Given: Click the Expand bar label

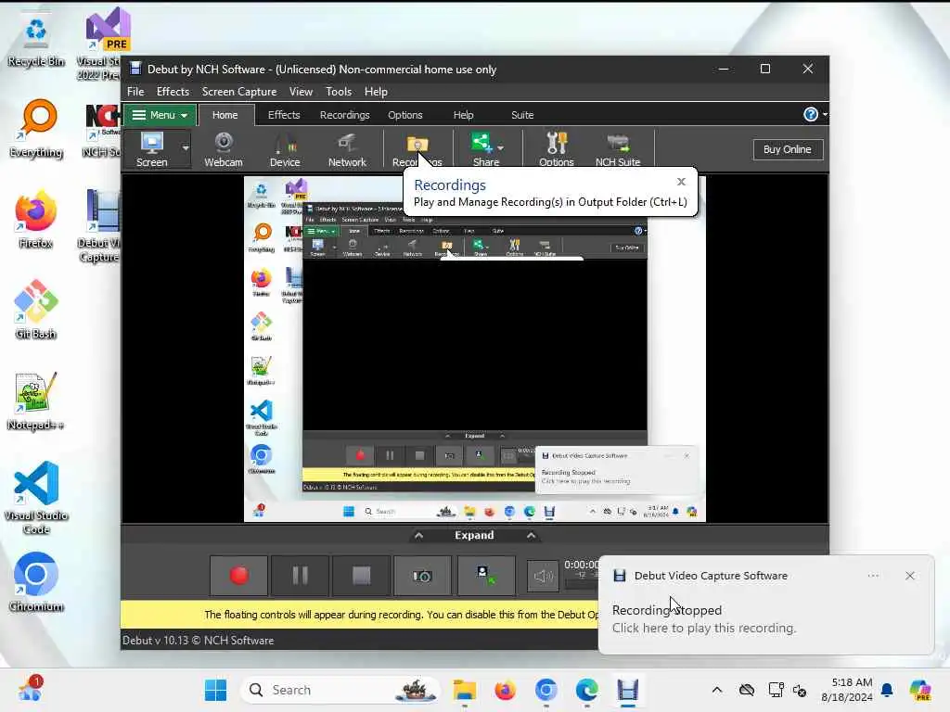Looking at the screenshot, I should click(474, 535).
